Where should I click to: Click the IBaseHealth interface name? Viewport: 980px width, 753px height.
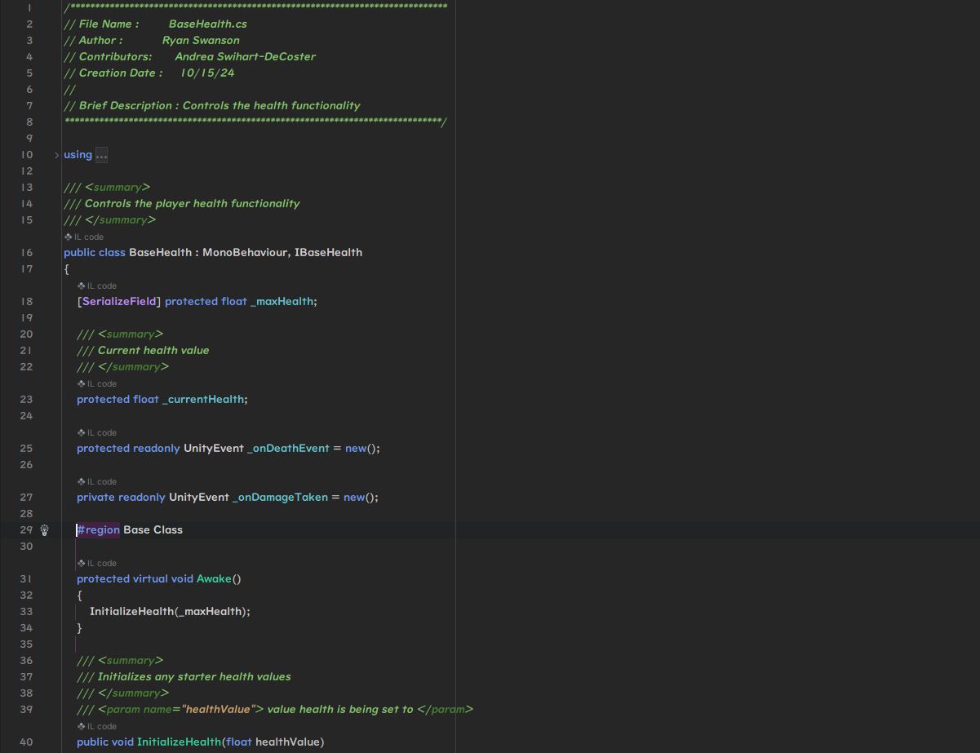[328, 252]
